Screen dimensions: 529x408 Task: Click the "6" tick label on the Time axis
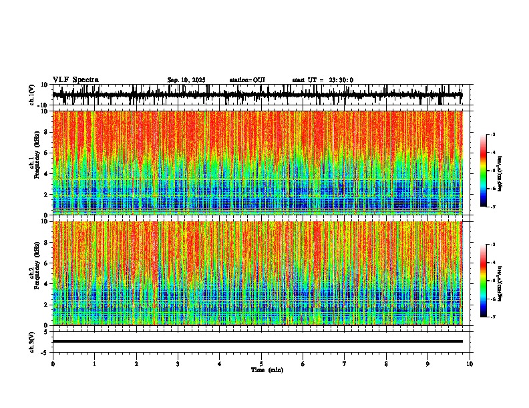pyautogui.click(x=303, y=364)
